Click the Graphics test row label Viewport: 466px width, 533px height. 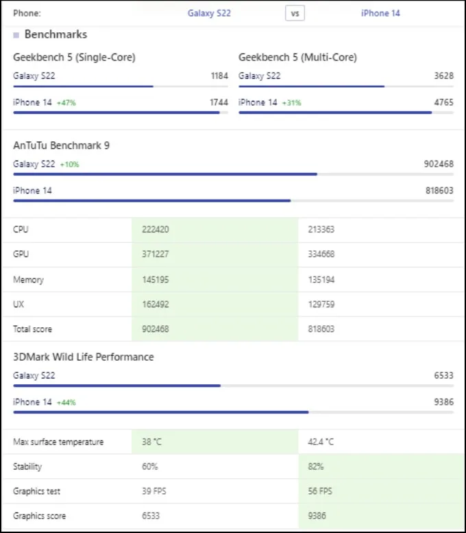pos(36,491)
